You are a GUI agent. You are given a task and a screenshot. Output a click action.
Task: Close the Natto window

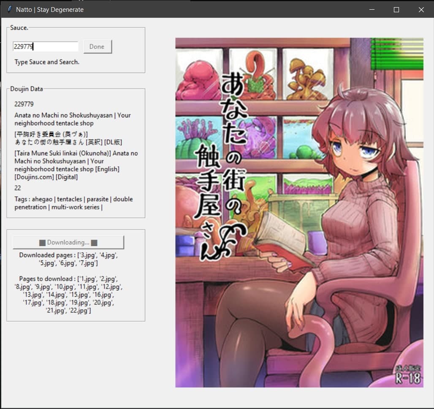tap(421, 9)
